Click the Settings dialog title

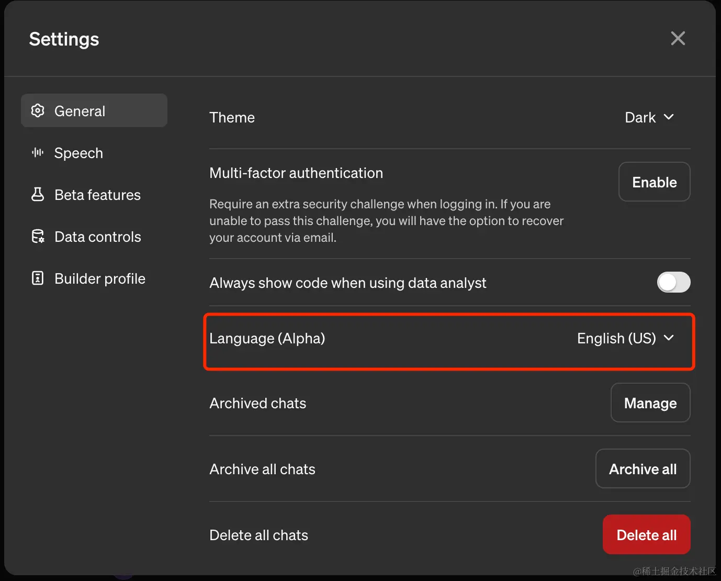click(x=64, y=39)
